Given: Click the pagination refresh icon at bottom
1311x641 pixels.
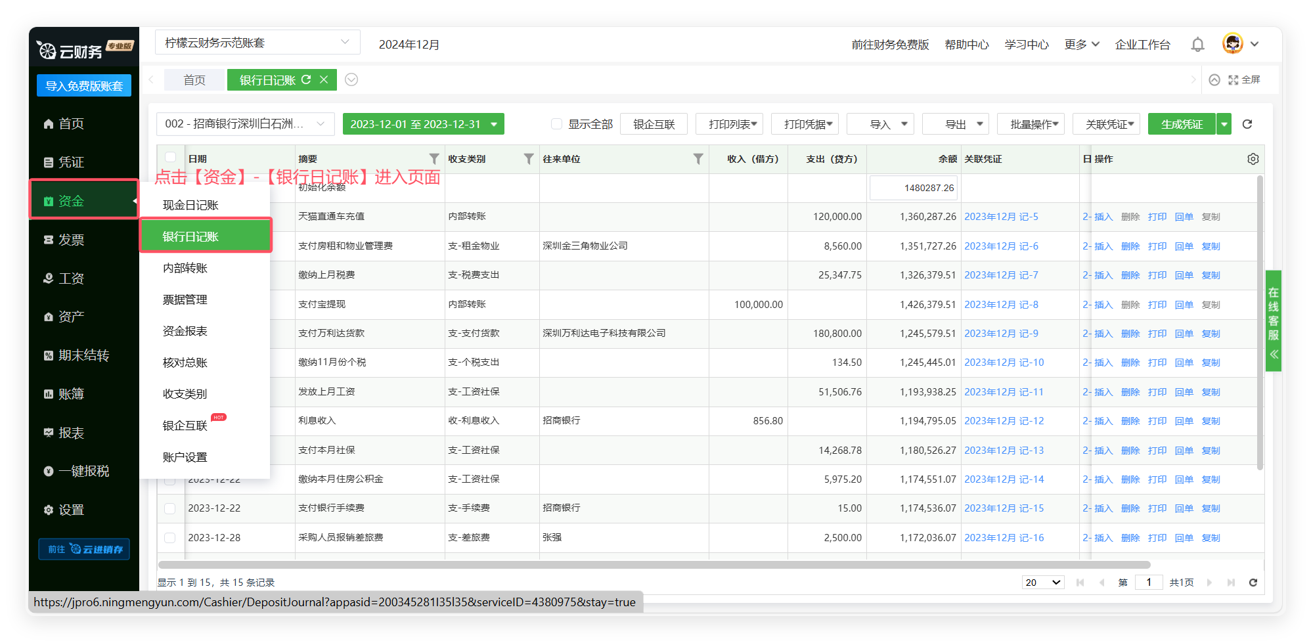Looking at the screenshot, I should click(1253, 583).
